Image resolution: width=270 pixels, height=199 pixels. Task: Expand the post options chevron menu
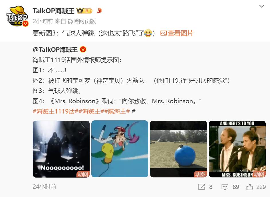coord(262,6)
